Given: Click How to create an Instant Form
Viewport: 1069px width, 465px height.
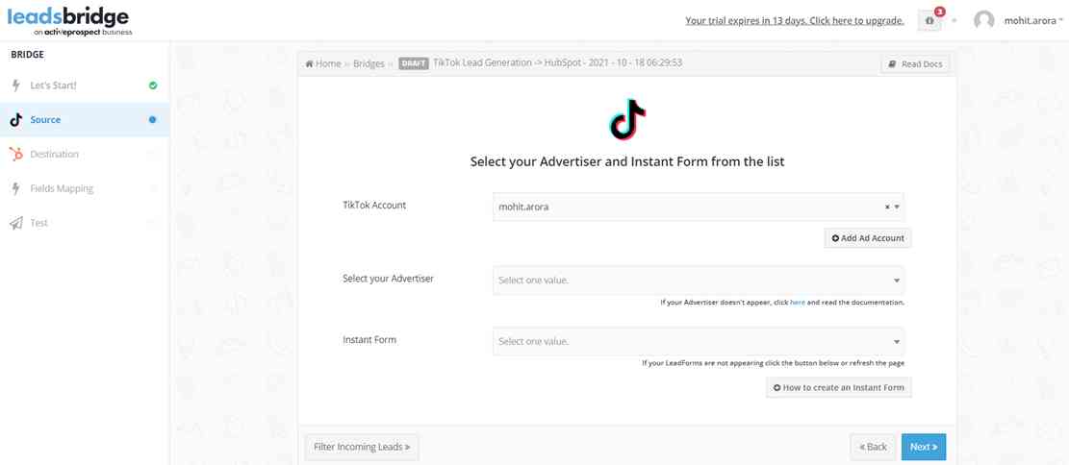Looking at the screenshot, I should click(x=838, y=387).
